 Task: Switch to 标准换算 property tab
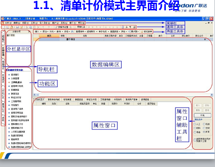(x=67, y=99)
